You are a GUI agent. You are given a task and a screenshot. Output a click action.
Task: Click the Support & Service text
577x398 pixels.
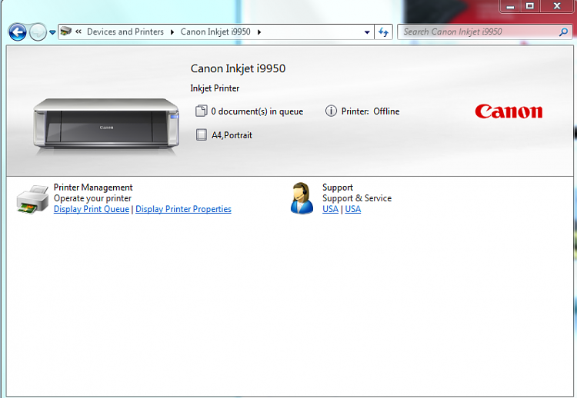(x=357, y=198)
